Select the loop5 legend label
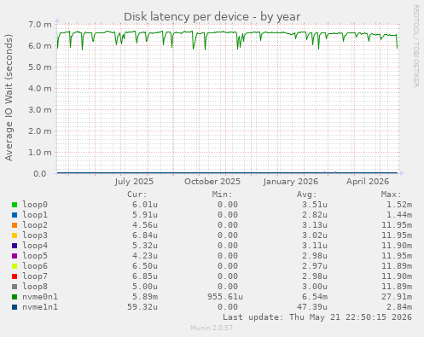The width and height of the screenshot is (424, 337). pyautogui.click(x=35, y=256)
